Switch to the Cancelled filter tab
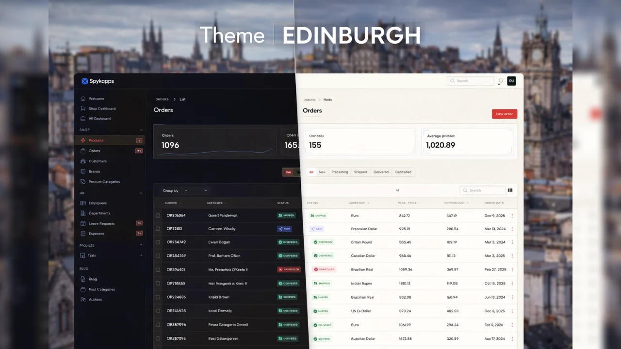This screenshot has height=349, width=621. tap(403, 172)
